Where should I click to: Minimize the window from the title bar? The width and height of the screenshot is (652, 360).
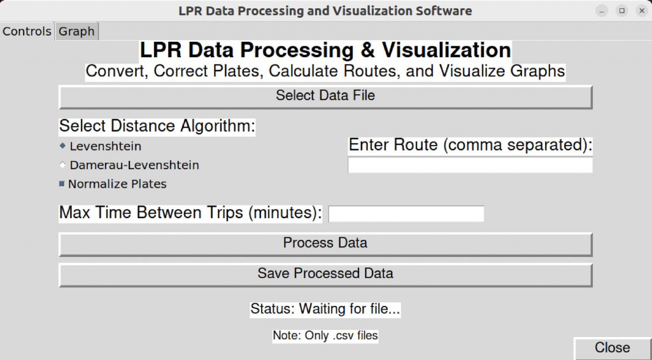pyautogui.click(x=602, y=11)
